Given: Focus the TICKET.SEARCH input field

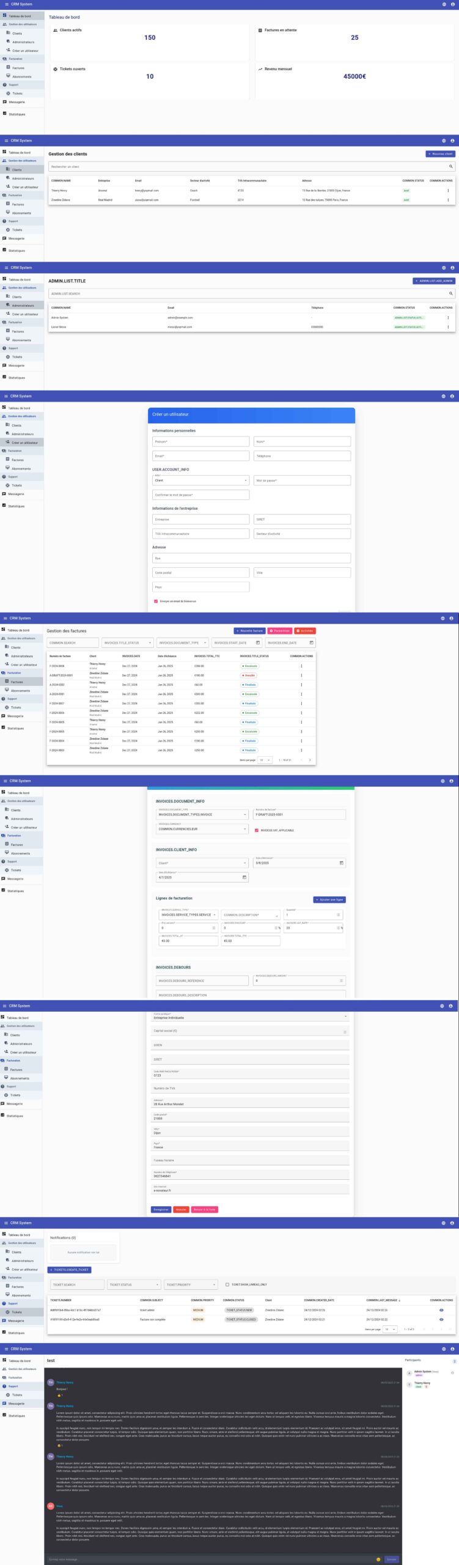Looking at the screenshot, I should coord(76,1284).
